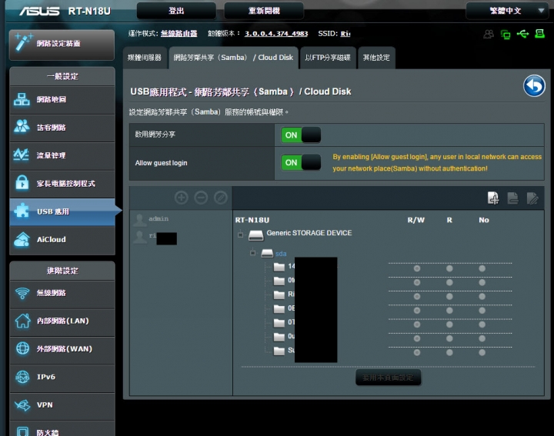Click the SSID link
Screen dimensions: 554x436
345,34
